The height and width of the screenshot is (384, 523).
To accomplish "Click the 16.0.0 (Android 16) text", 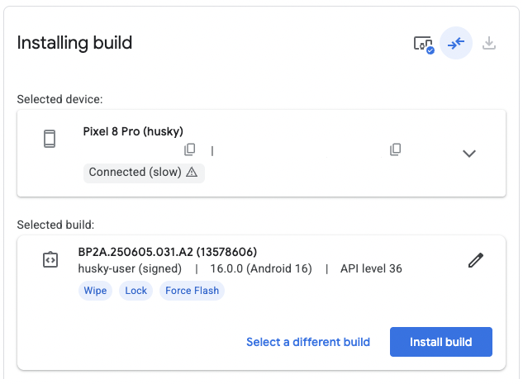I will [x=261, y=268].
